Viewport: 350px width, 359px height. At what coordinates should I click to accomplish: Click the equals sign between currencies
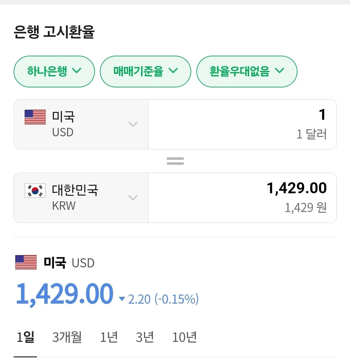[x=175, y=161]
